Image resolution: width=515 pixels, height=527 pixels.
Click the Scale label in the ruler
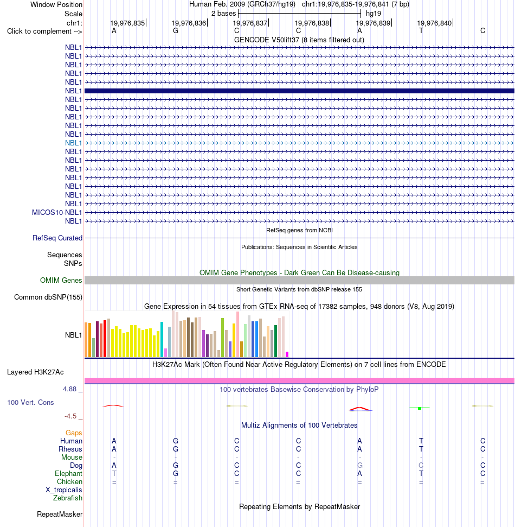(73, 14)
